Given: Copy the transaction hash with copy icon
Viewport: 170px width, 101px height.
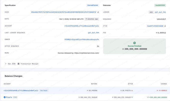Looking at the screenshot, I should coord(98,12).
